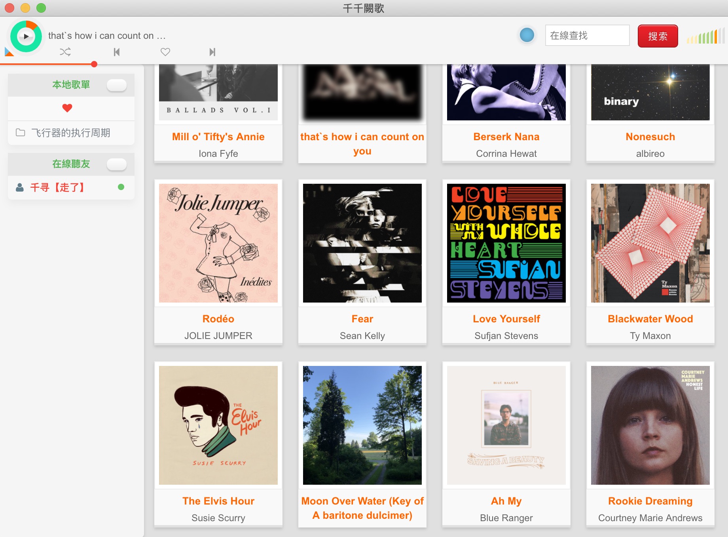Screen dimensions: 728x537
Task: Toggle the 本地歌單 switch
Action: pos(117,85)
